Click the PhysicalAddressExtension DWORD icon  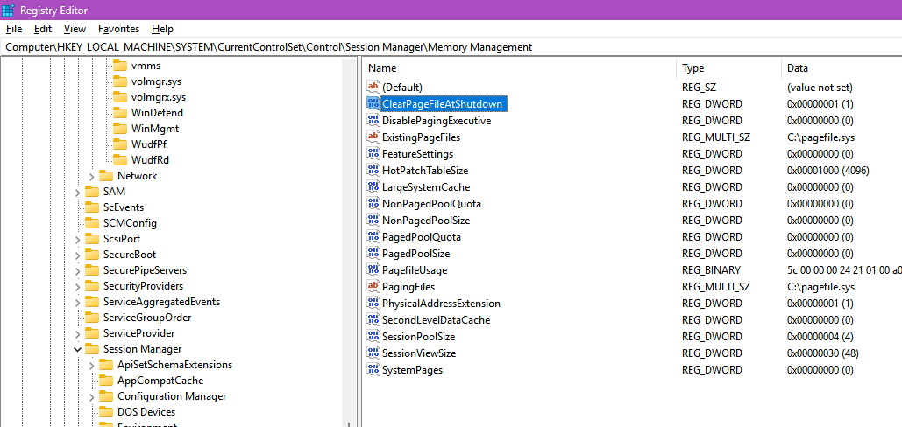(374, 303)
